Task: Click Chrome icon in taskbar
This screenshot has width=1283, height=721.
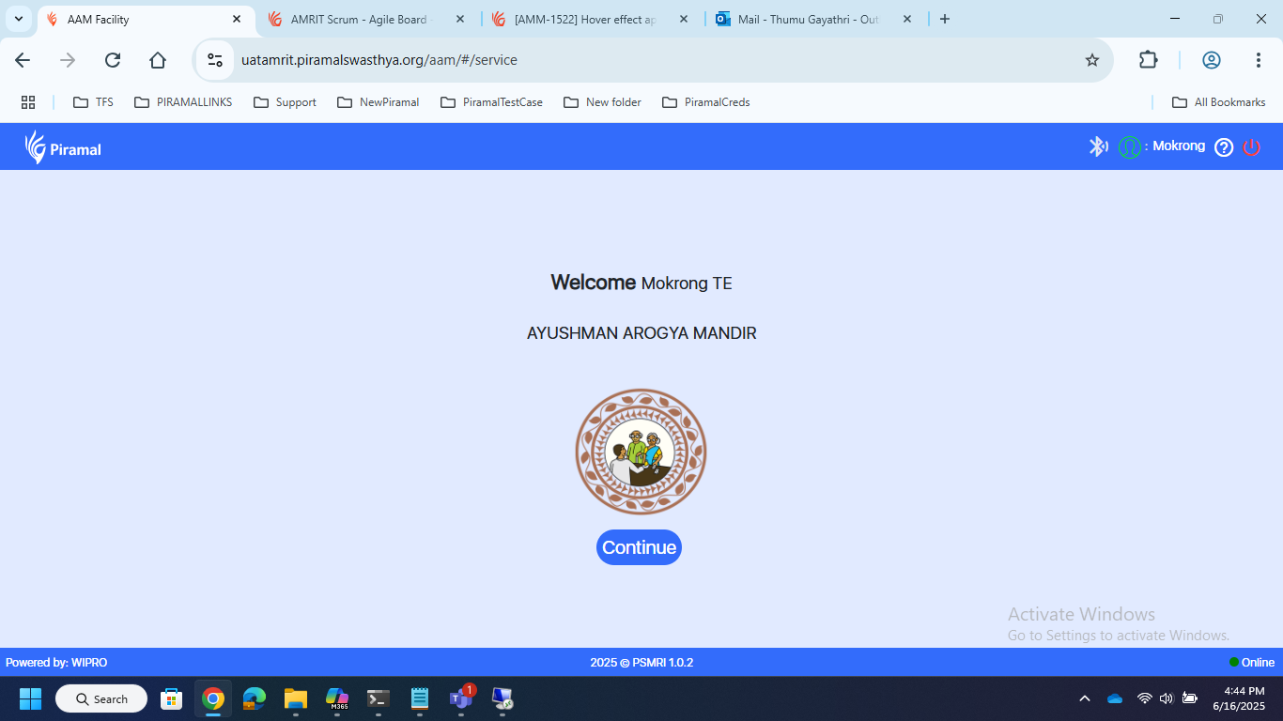Action: (x=213, y=698)
